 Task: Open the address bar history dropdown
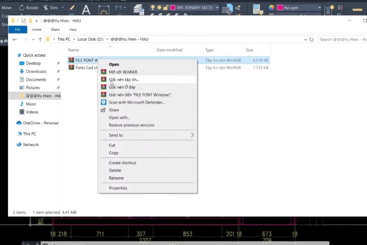click(x=306, y=40)
